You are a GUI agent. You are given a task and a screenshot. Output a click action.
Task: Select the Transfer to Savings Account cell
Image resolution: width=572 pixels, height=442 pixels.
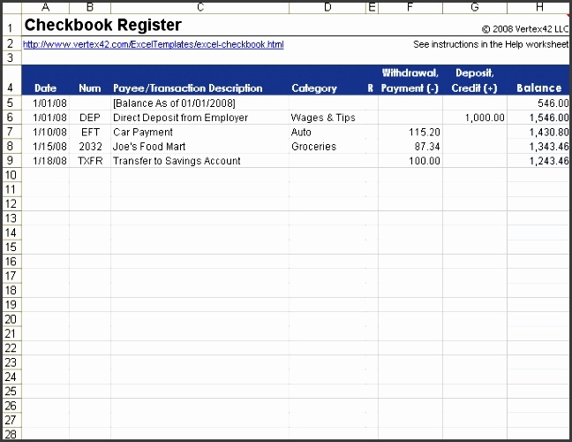(177, 161)
